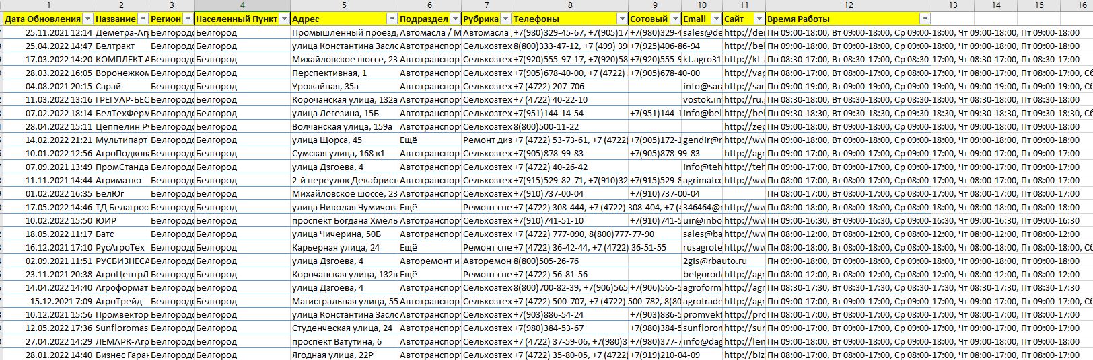Expand the Подраздел filter dropdown

(x=456, y=19)
